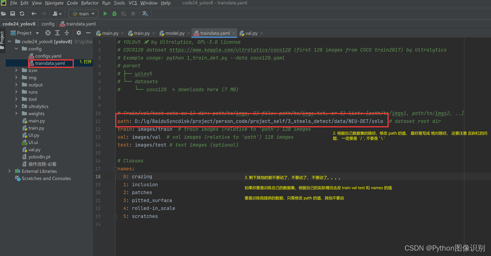The height and width of the screenshot is (256, 491).
Task: Click Collapse All in Project panel
Action: pyautogui.click(x=66, y=33)
